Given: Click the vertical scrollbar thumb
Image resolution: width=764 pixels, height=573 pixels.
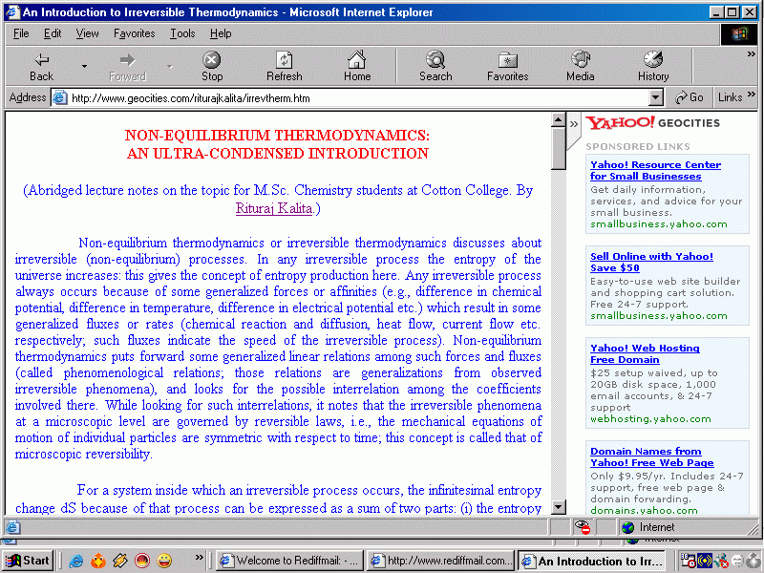Looking at the screenshot, I should click(x=558, y=149).
